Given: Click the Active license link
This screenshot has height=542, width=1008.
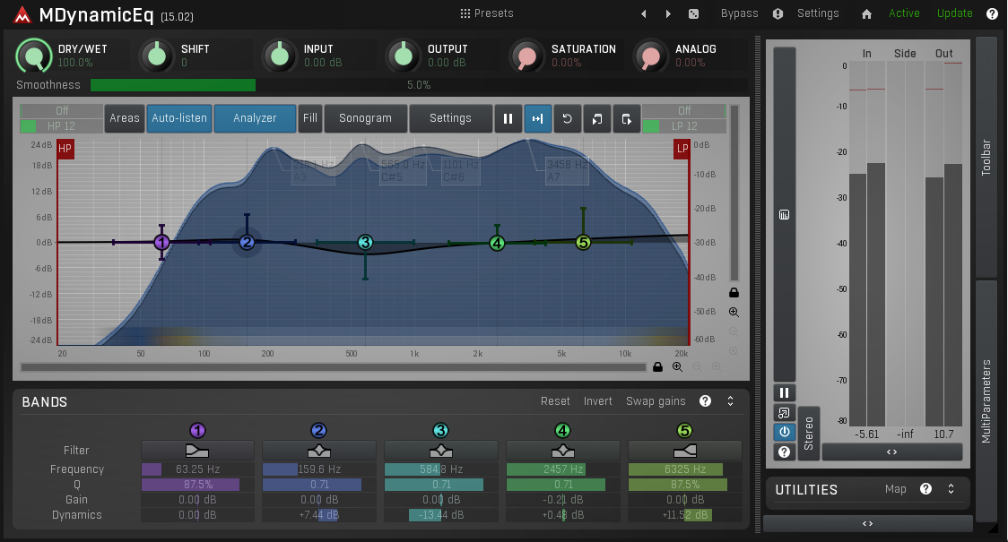Looking at the screenshot, I should pos(904,13).
